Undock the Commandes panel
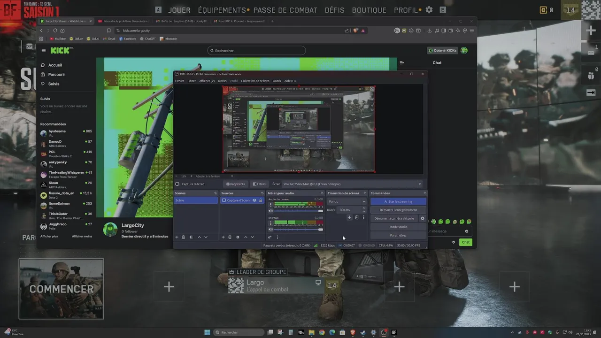 [425, 193]
